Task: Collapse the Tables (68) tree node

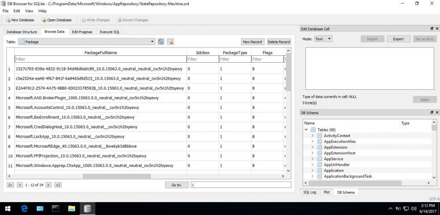Action: (306, 130)
